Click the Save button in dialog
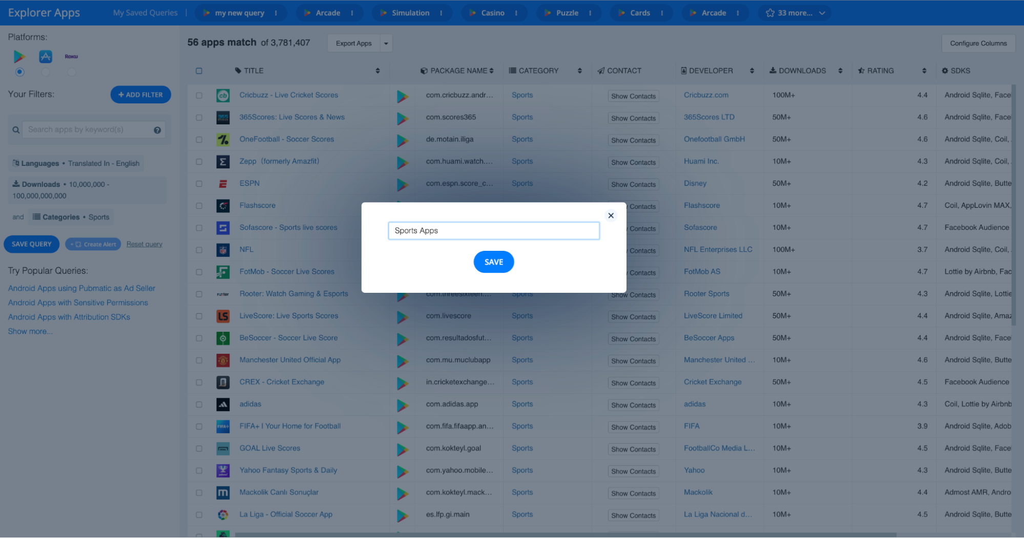Screen dimensions: 1024x538 click(x=494, y=262)
